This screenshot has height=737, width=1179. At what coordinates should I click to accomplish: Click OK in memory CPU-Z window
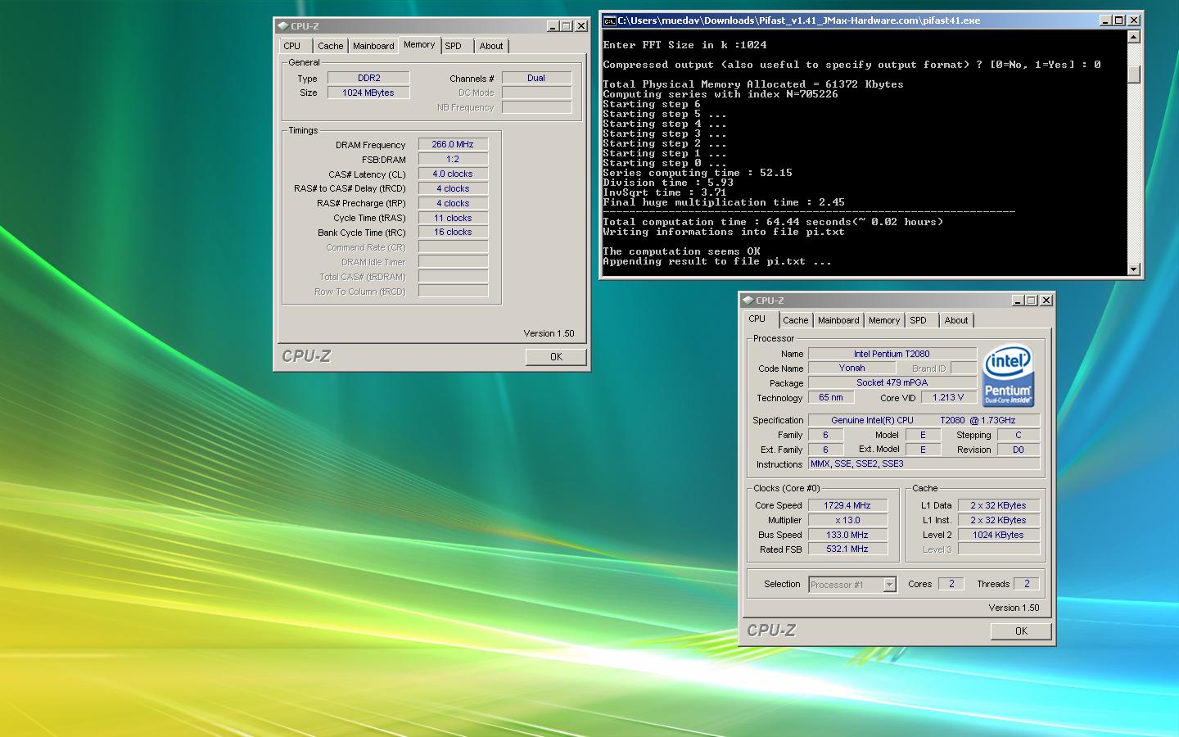point(556,357)
